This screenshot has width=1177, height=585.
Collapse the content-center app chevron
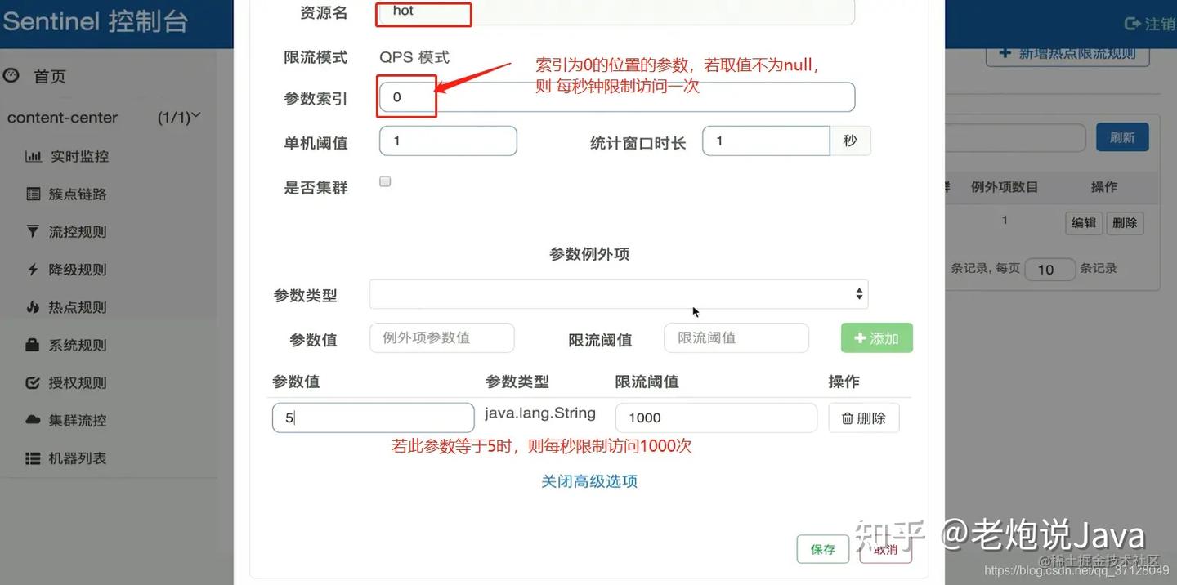tap(195, 117)
